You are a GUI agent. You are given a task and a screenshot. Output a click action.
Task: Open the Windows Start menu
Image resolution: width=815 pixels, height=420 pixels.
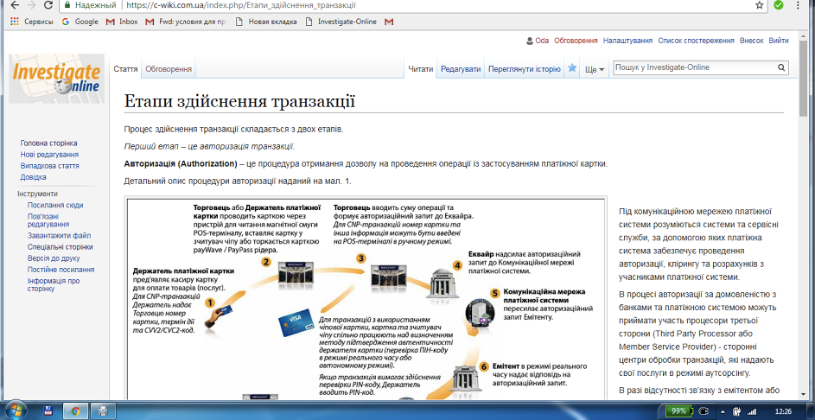click(x=15, y=410)
